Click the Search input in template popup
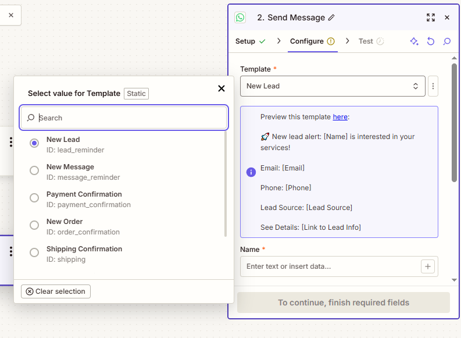This screenshot has width=461, height=338. point(124,118)
